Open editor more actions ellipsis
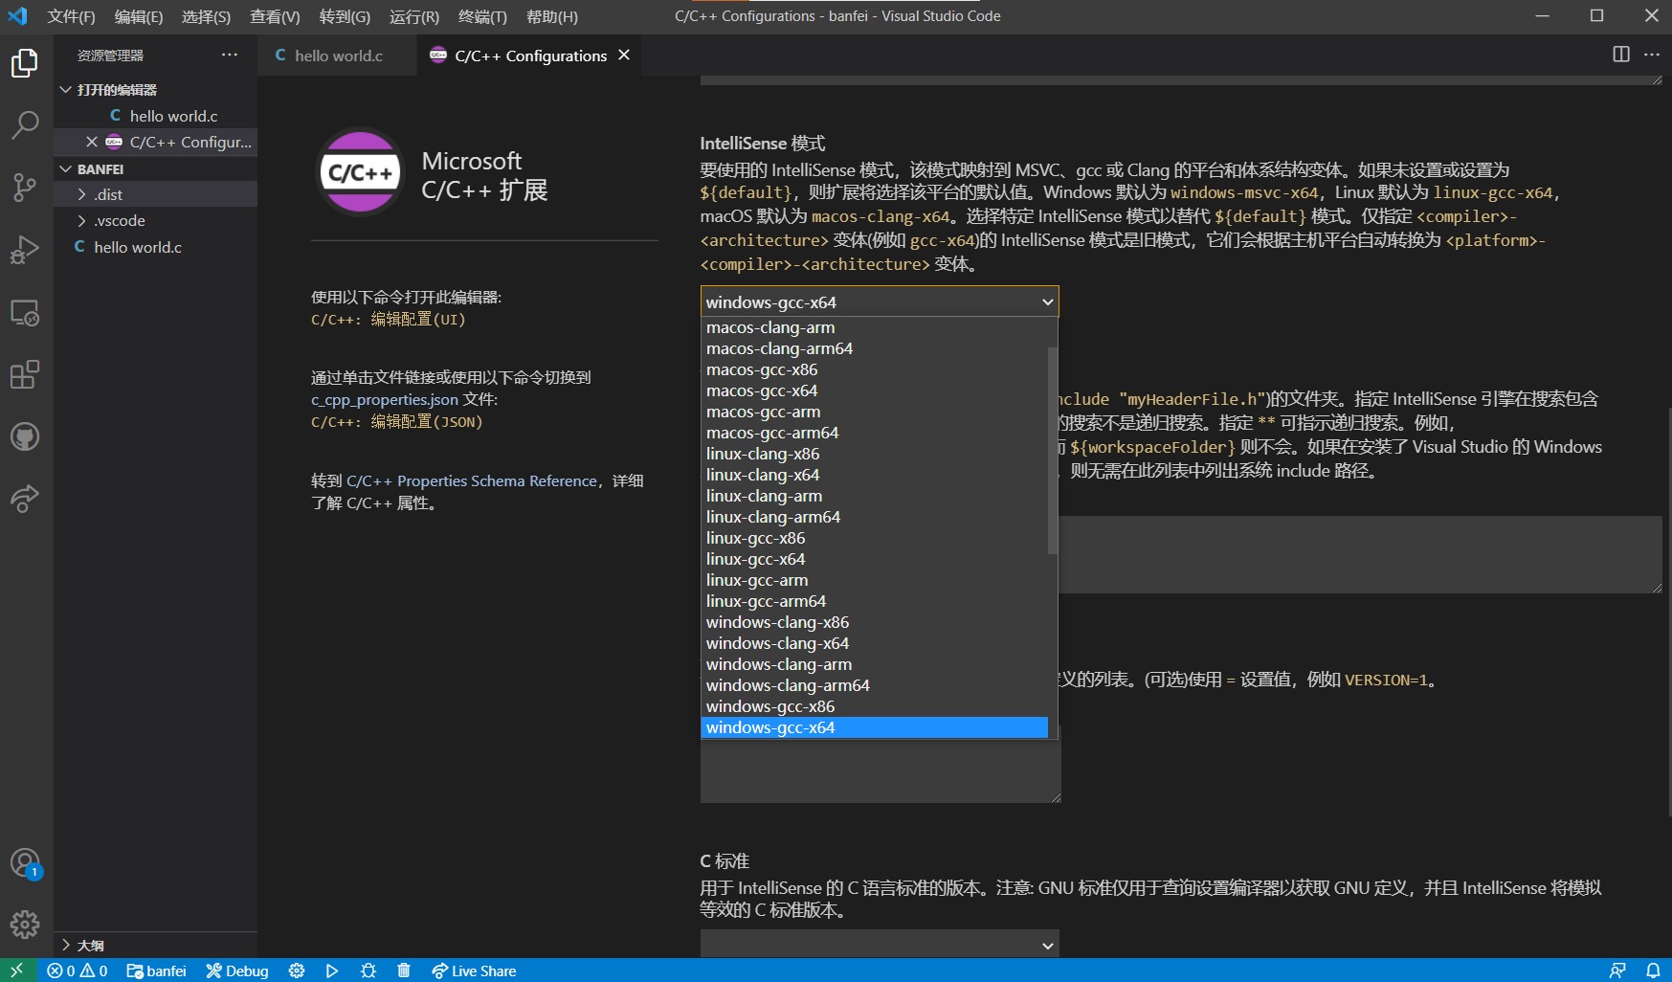 (x=1652, y=55)
